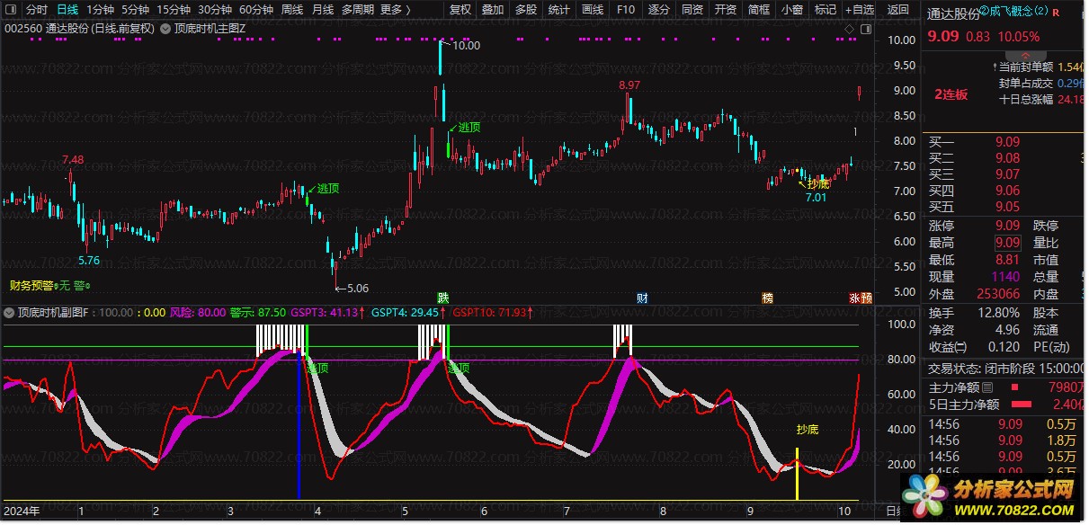Viewport: 1089px width, 525px height.
Task: Expand the 更多 period options
Action: [x=395, y=10]
